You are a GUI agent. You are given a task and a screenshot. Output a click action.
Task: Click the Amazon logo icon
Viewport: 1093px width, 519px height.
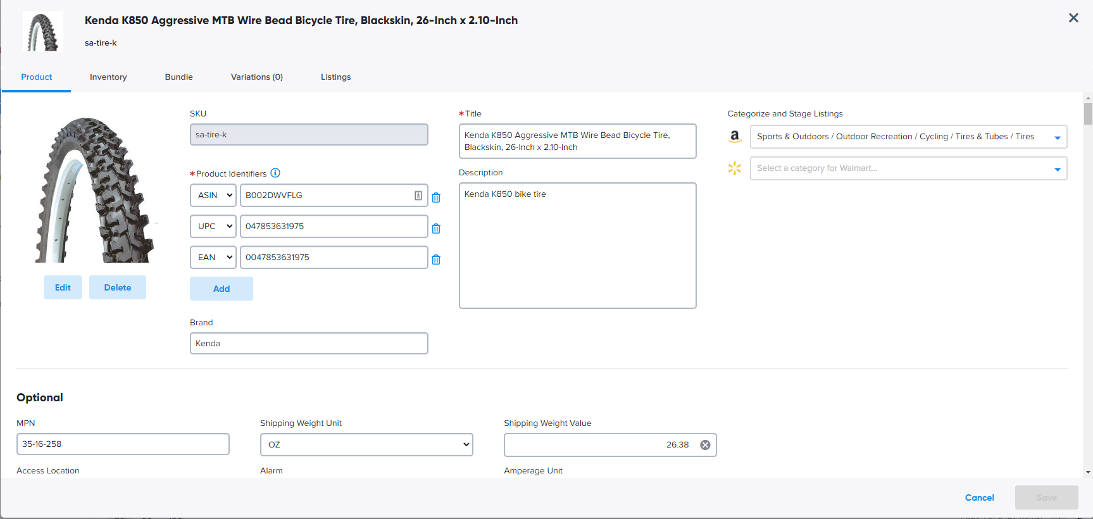click(x=735, y=136)
